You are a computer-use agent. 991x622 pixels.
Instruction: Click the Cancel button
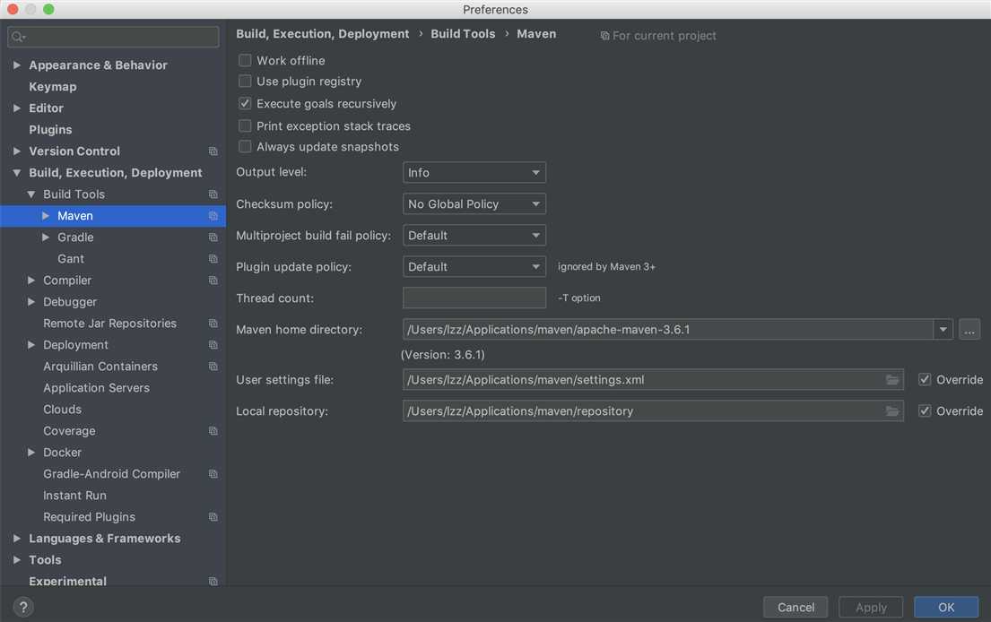(795, 607)
